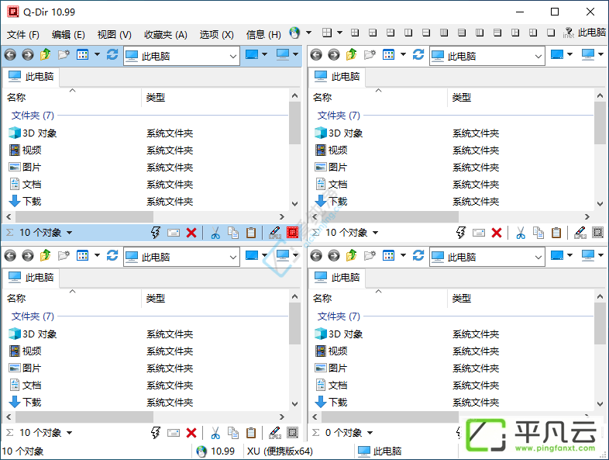609x460 pixels.
Task: Select 图片 folder in bottom-left pane
Action: click(25, 368)
